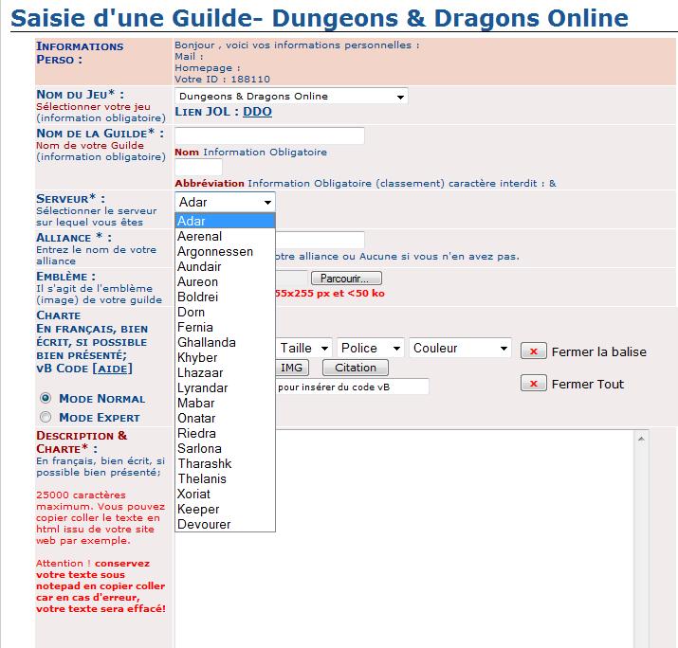
Task: Pick Fernia from the server list
Action: [x=225, y=327]
